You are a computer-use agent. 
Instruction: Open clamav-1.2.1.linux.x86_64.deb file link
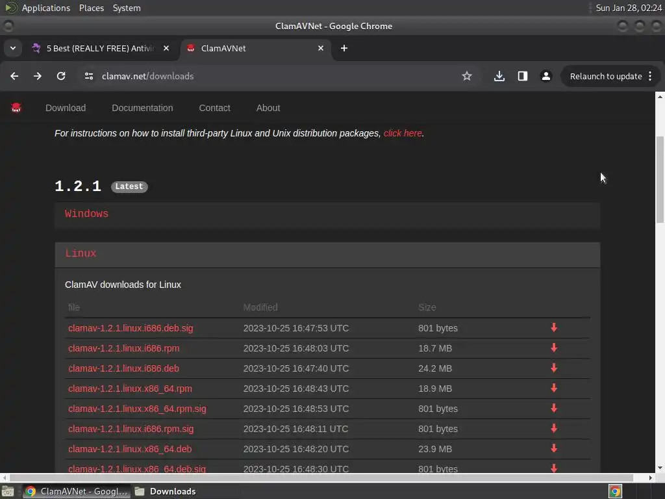(130, 449)
